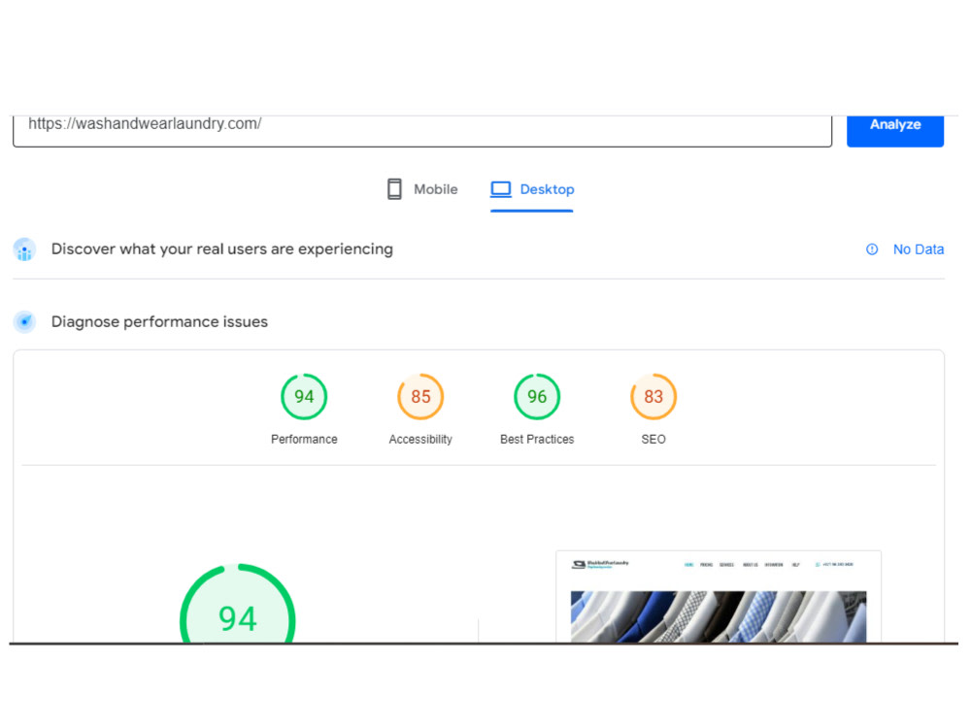Click the SEO label

653,440
